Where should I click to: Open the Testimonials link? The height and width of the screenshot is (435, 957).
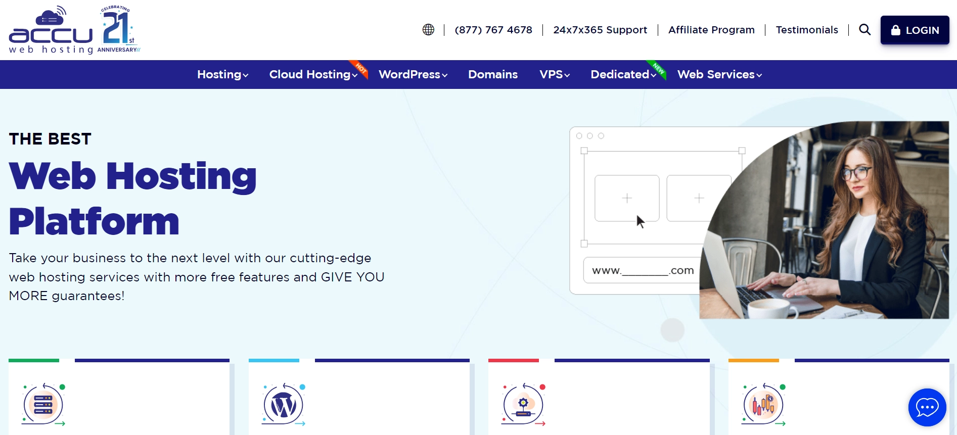click(807, 30)
